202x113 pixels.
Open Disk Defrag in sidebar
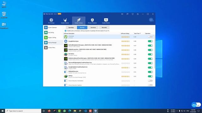pos(53,33)
